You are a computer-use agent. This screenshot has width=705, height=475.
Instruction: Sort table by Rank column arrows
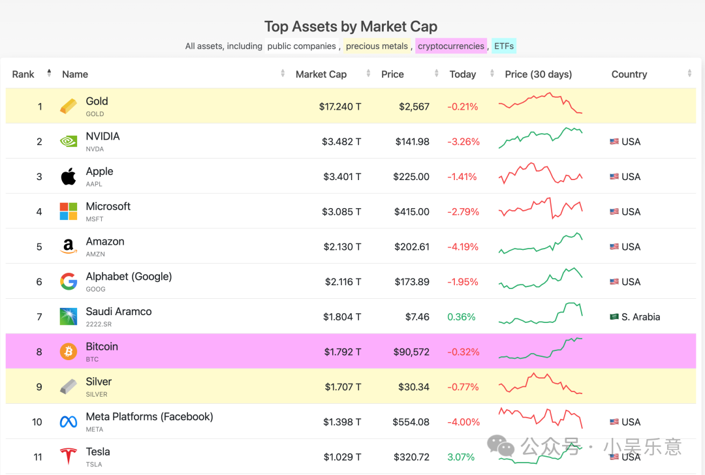pyautogui.click(x=49, y=73)
